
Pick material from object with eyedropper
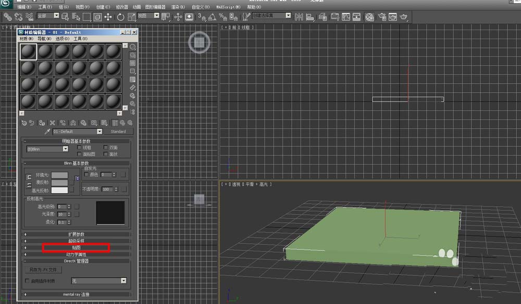[x=47, y=132]
